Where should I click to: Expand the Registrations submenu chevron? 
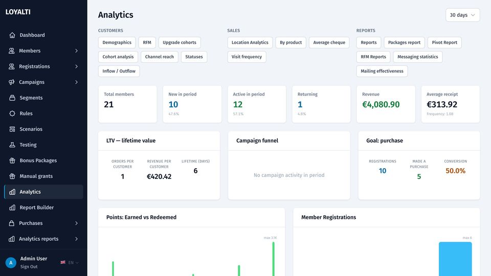[76, 66]
